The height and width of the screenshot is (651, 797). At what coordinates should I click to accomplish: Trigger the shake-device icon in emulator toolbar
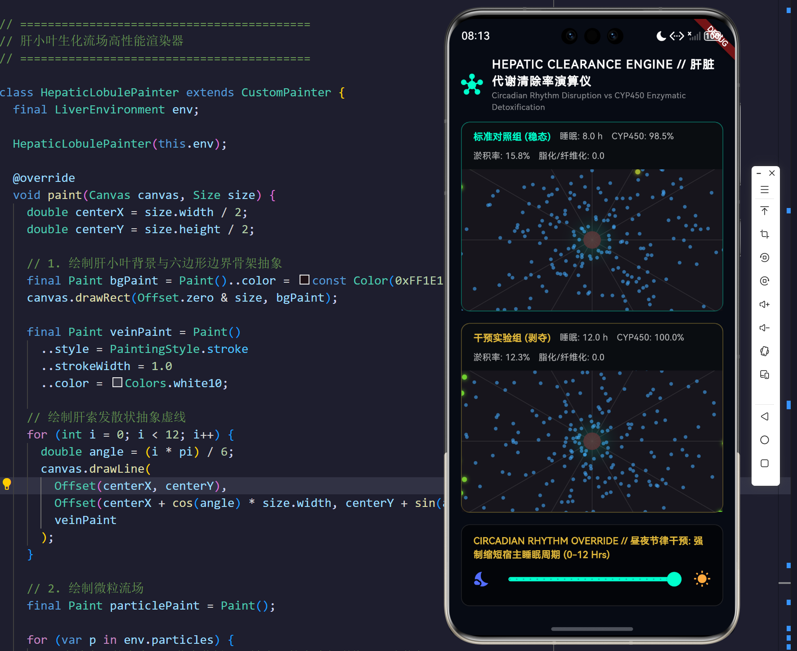coord(765,351)
